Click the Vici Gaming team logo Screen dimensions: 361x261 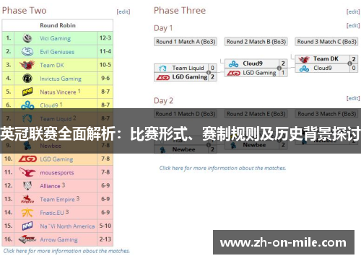click(27, 38)
